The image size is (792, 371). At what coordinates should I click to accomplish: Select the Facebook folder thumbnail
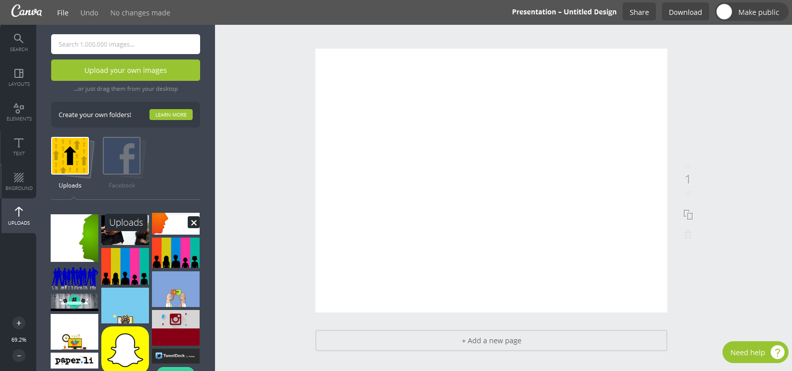click(122, 156)
